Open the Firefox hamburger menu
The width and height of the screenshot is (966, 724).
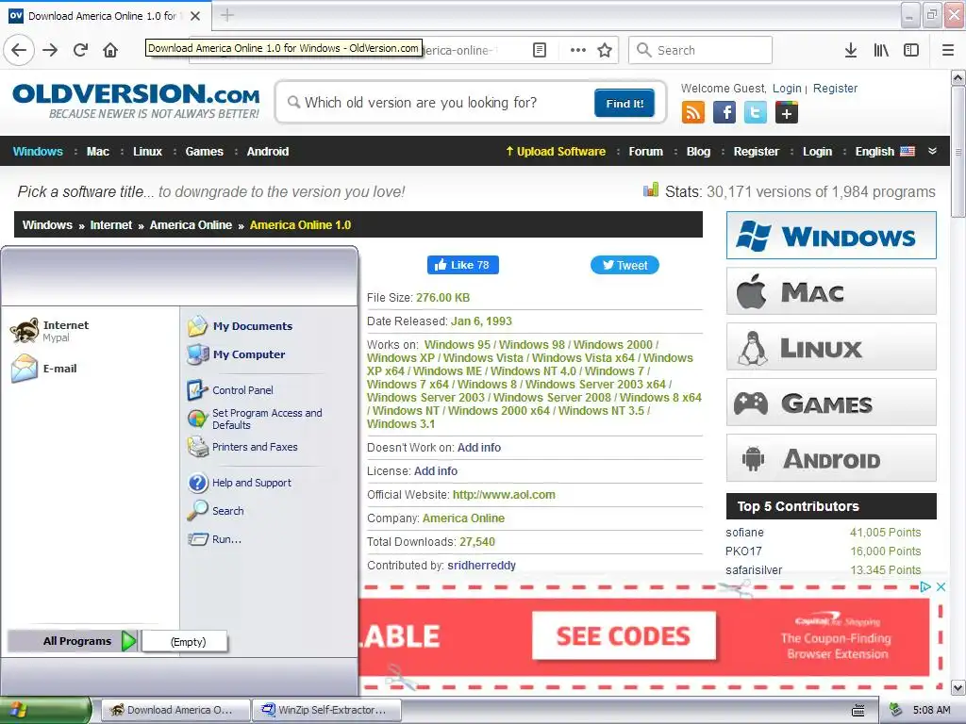(948, 50)
